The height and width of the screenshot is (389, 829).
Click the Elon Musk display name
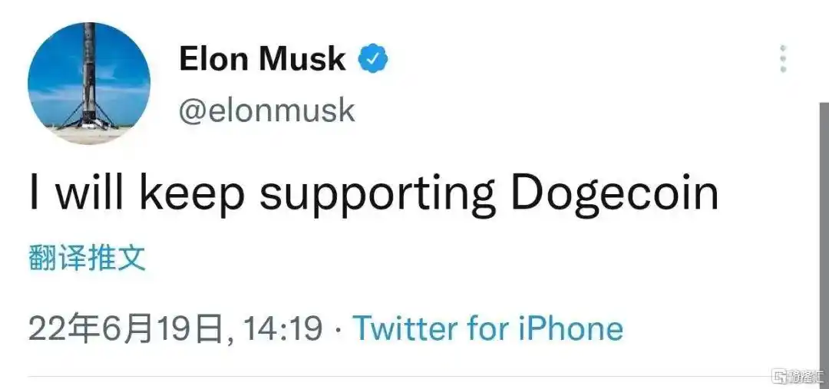coord(263,58)
